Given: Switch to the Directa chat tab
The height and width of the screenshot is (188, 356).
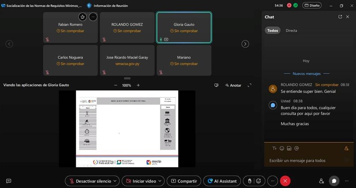Looking at the screenshot, I should pyautogui.click(x=291, y=31).
